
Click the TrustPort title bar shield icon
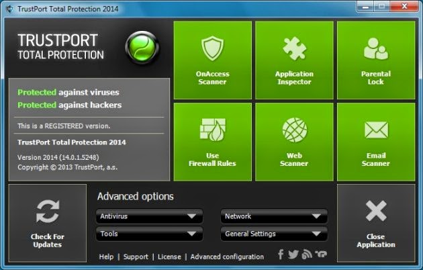click(x=9, y=9)
